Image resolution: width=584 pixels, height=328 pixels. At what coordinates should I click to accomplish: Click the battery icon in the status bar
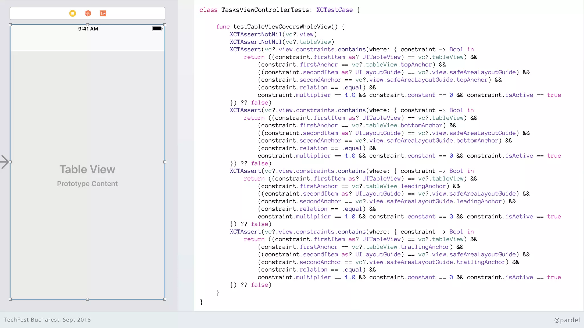click(157, 29)
